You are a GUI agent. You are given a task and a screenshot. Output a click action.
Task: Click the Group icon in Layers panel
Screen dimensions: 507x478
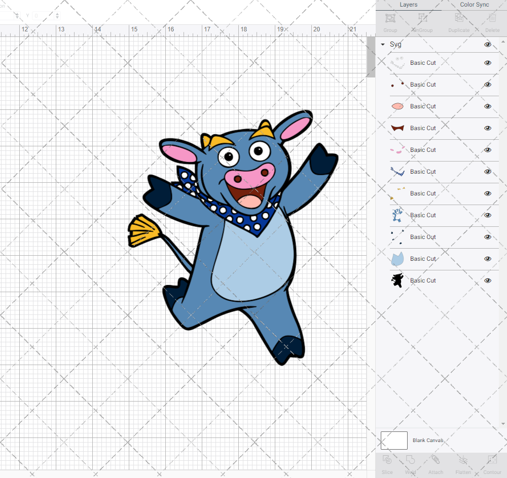click(x=390, y=18)
